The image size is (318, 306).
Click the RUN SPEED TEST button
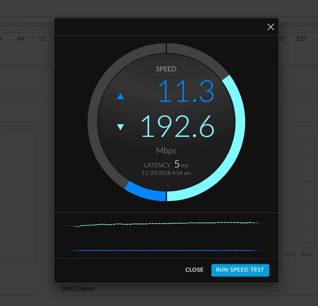(x=240, y=270)
